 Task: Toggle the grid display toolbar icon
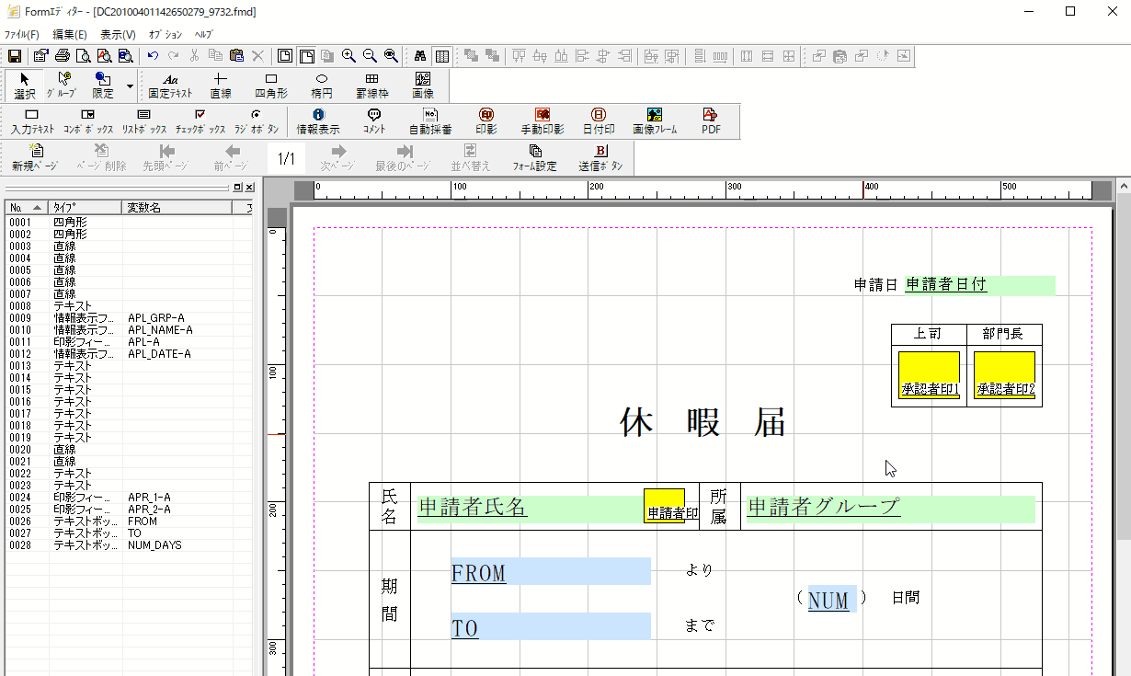point(442,56)
